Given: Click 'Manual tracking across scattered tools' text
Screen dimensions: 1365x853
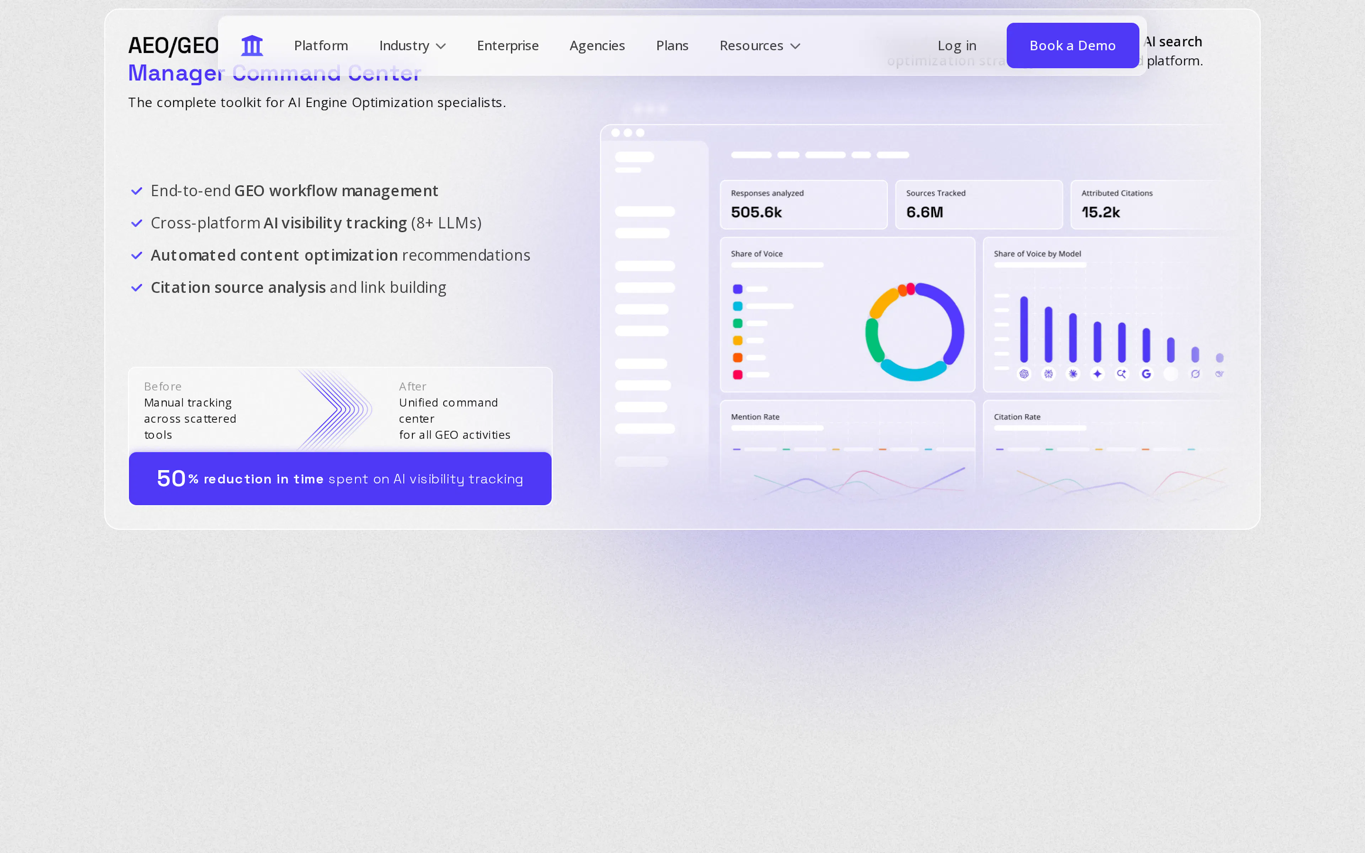Looking at the screenshot, I should pos(190,419).
